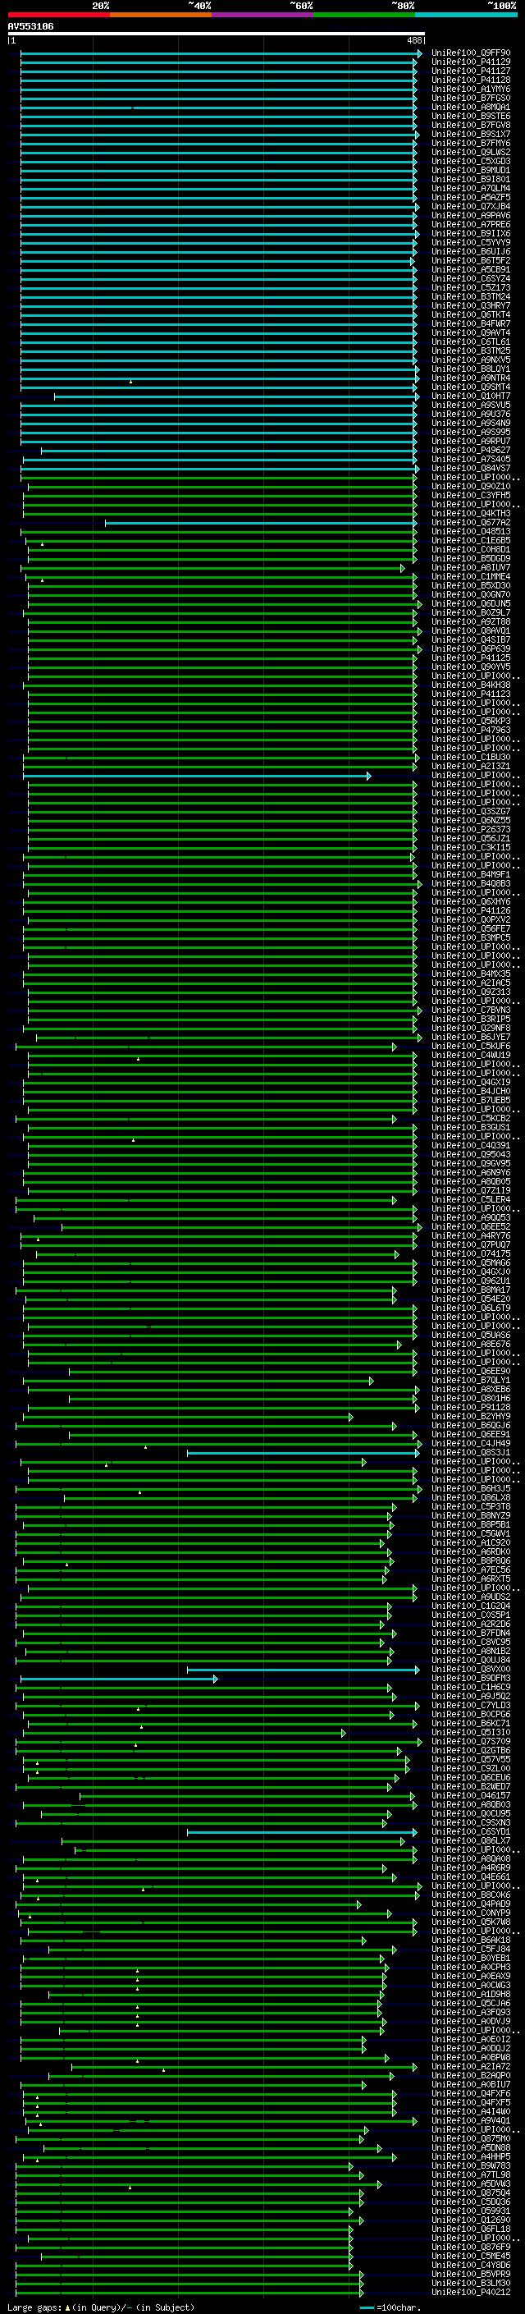Open hit UniRef100_Q4PAD9

click(x=471, y=1904)
